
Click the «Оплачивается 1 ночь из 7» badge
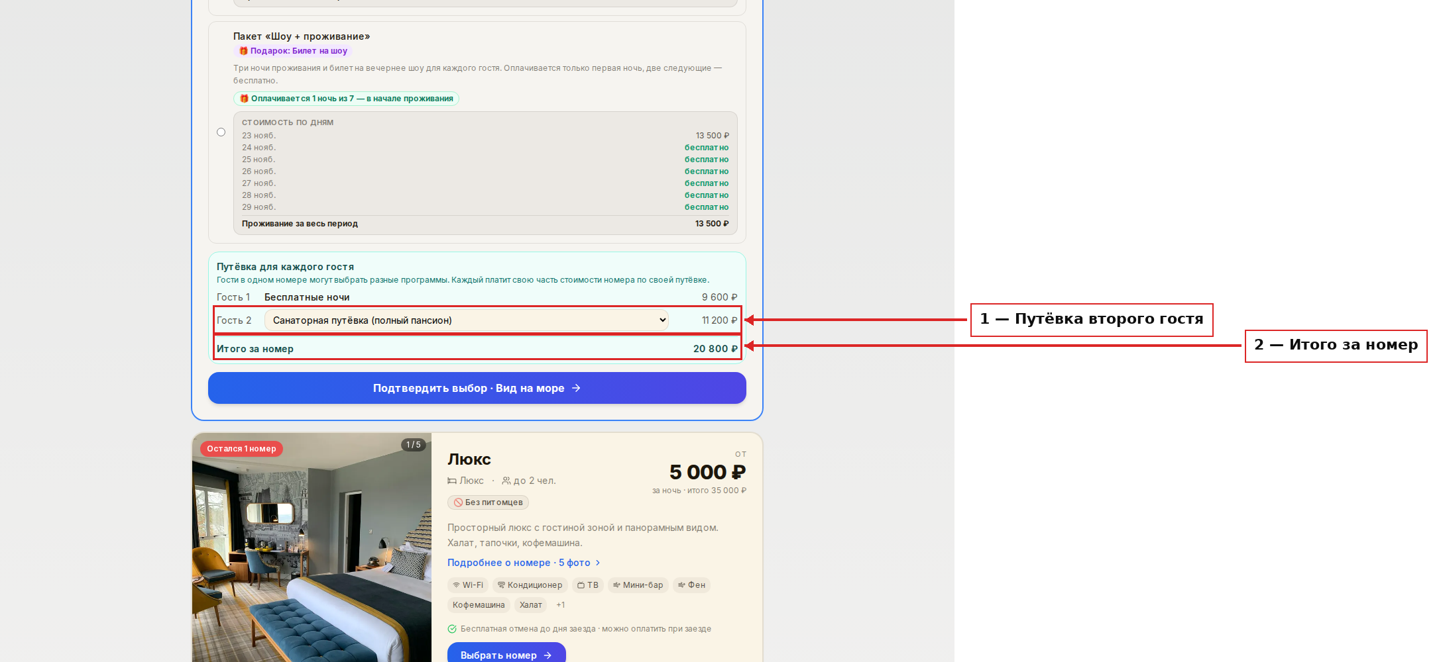pyautogui.click(x=346, y=99)
